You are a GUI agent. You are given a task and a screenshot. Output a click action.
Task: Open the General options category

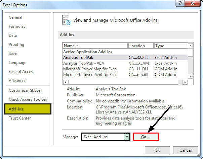click(15, 17)
